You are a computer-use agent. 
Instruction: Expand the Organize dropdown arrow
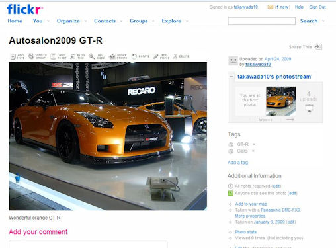[85, 21]
